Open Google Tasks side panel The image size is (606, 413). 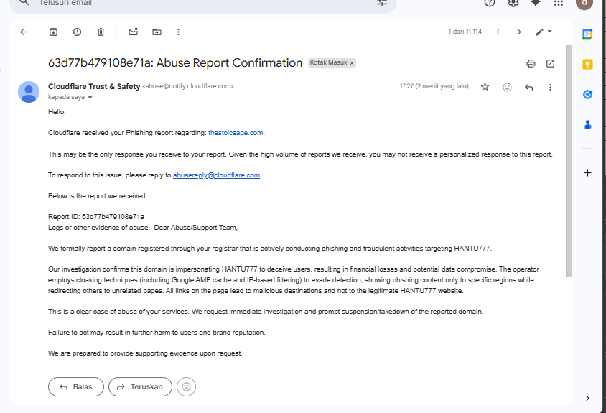[x=587, y=94]
